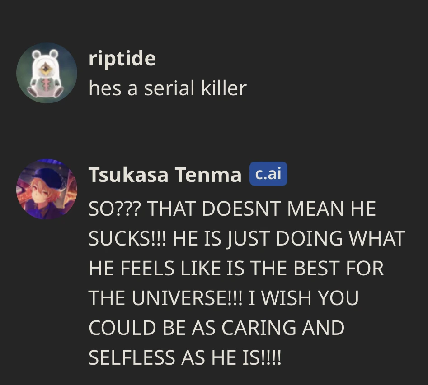The image size is (428, 385).
Task: Click the bold riptide display name
Action: pos(122,58)
